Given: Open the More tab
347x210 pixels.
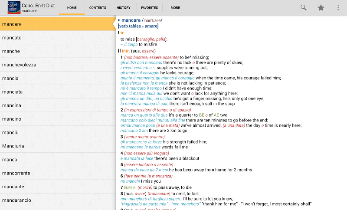Looking at the screenshot, I should (x=175, y=8).
